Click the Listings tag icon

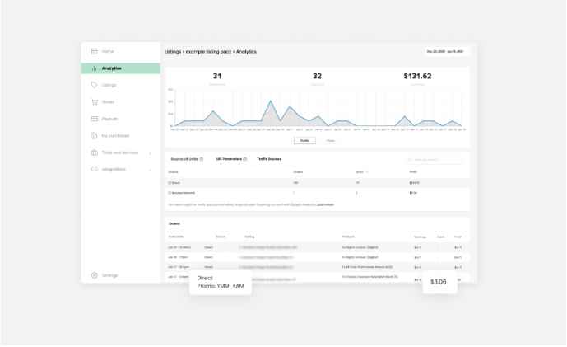pos(94,85)
